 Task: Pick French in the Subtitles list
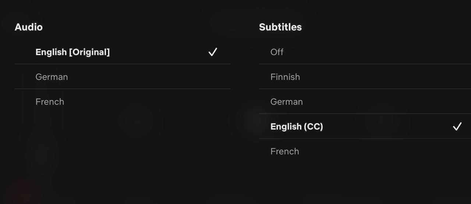click(284, 151)
